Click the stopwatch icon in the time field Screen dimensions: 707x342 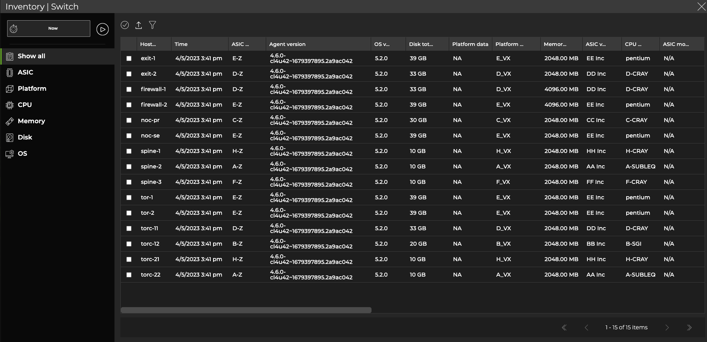(14, 29)
